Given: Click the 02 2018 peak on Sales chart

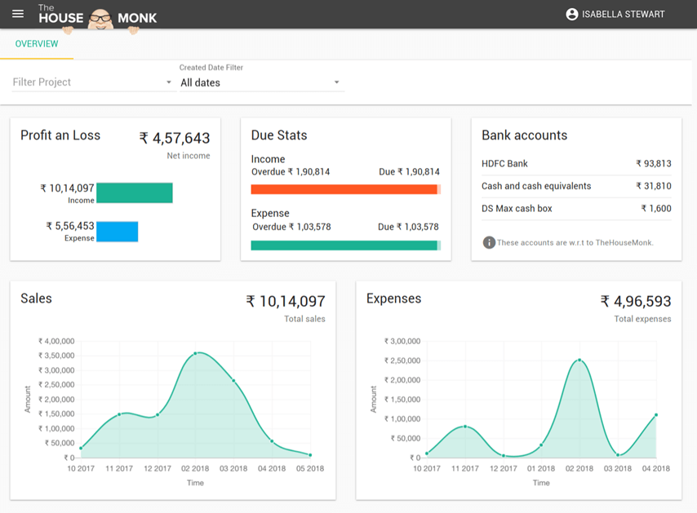Looking at the screenshot, I should pyautogui.click(x=194, y=353).
